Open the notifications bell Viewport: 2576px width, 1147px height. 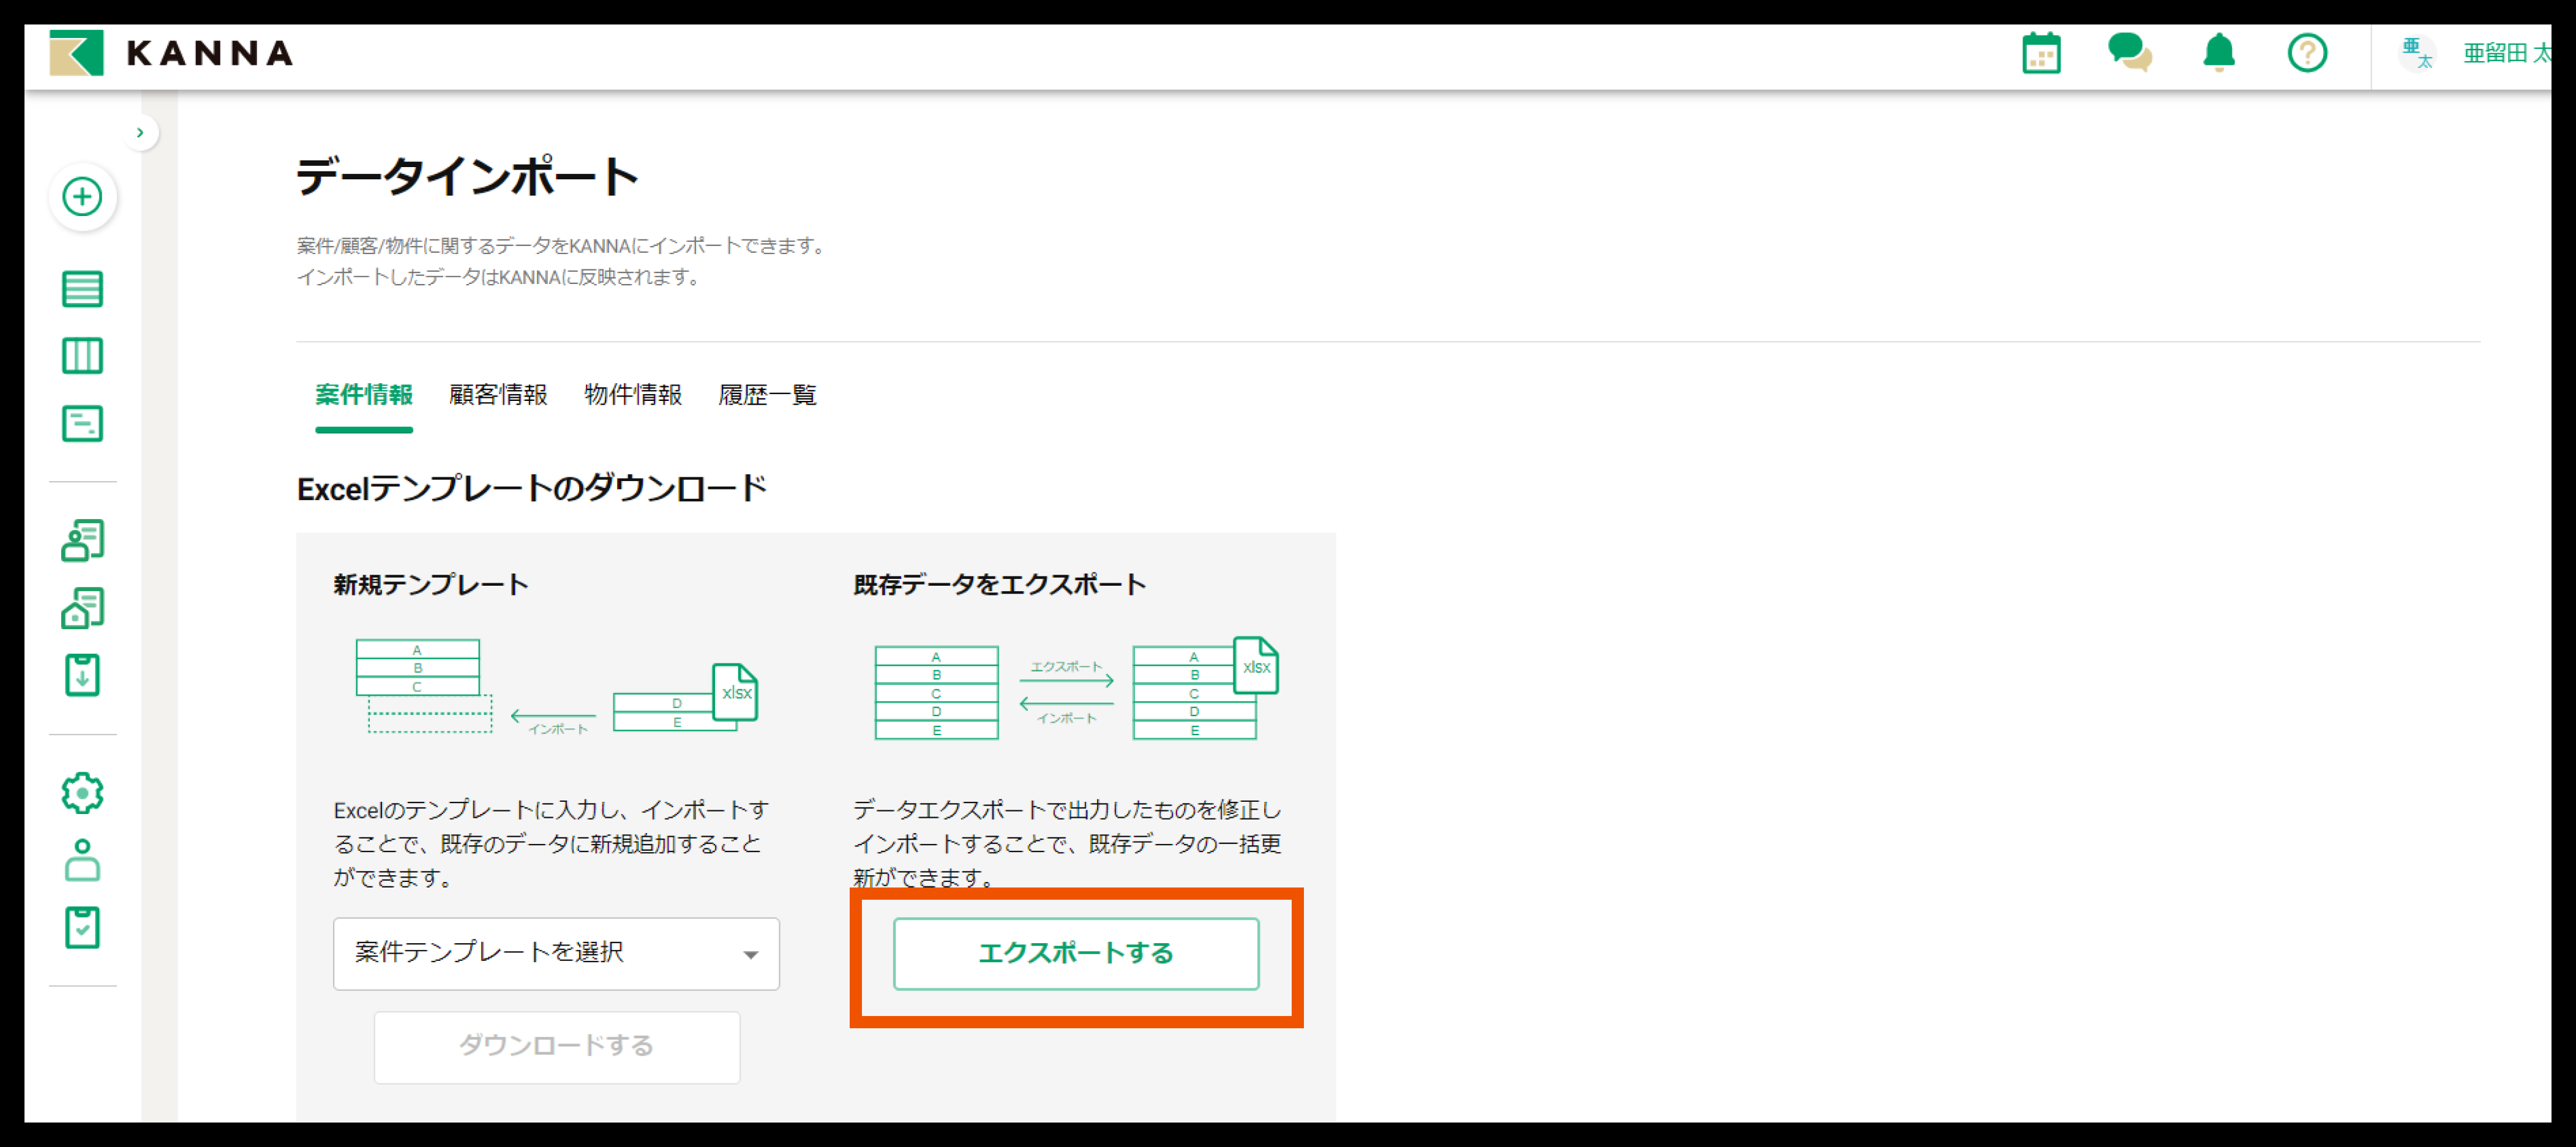(2218, 53)
